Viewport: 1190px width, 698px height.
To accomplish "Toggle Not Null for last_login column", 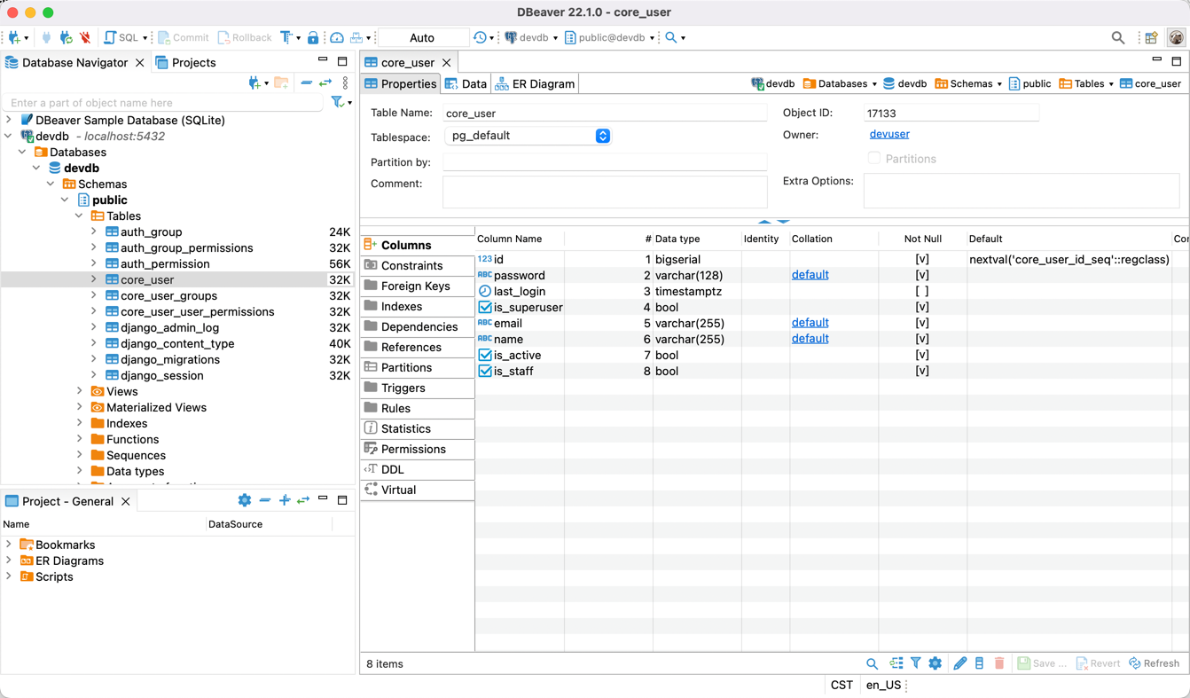I will (x=922, y=292).
